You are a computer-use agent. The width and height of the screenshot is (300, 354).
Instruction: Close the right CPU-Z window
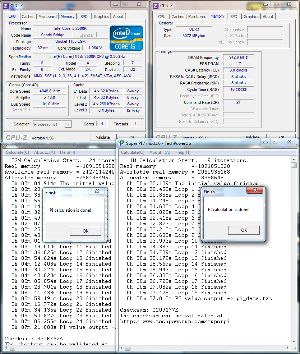point(289,4)
